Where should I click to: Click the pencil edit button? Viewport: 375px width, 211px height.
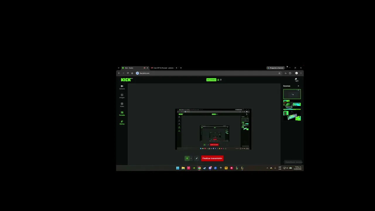[x=197, y=158]
